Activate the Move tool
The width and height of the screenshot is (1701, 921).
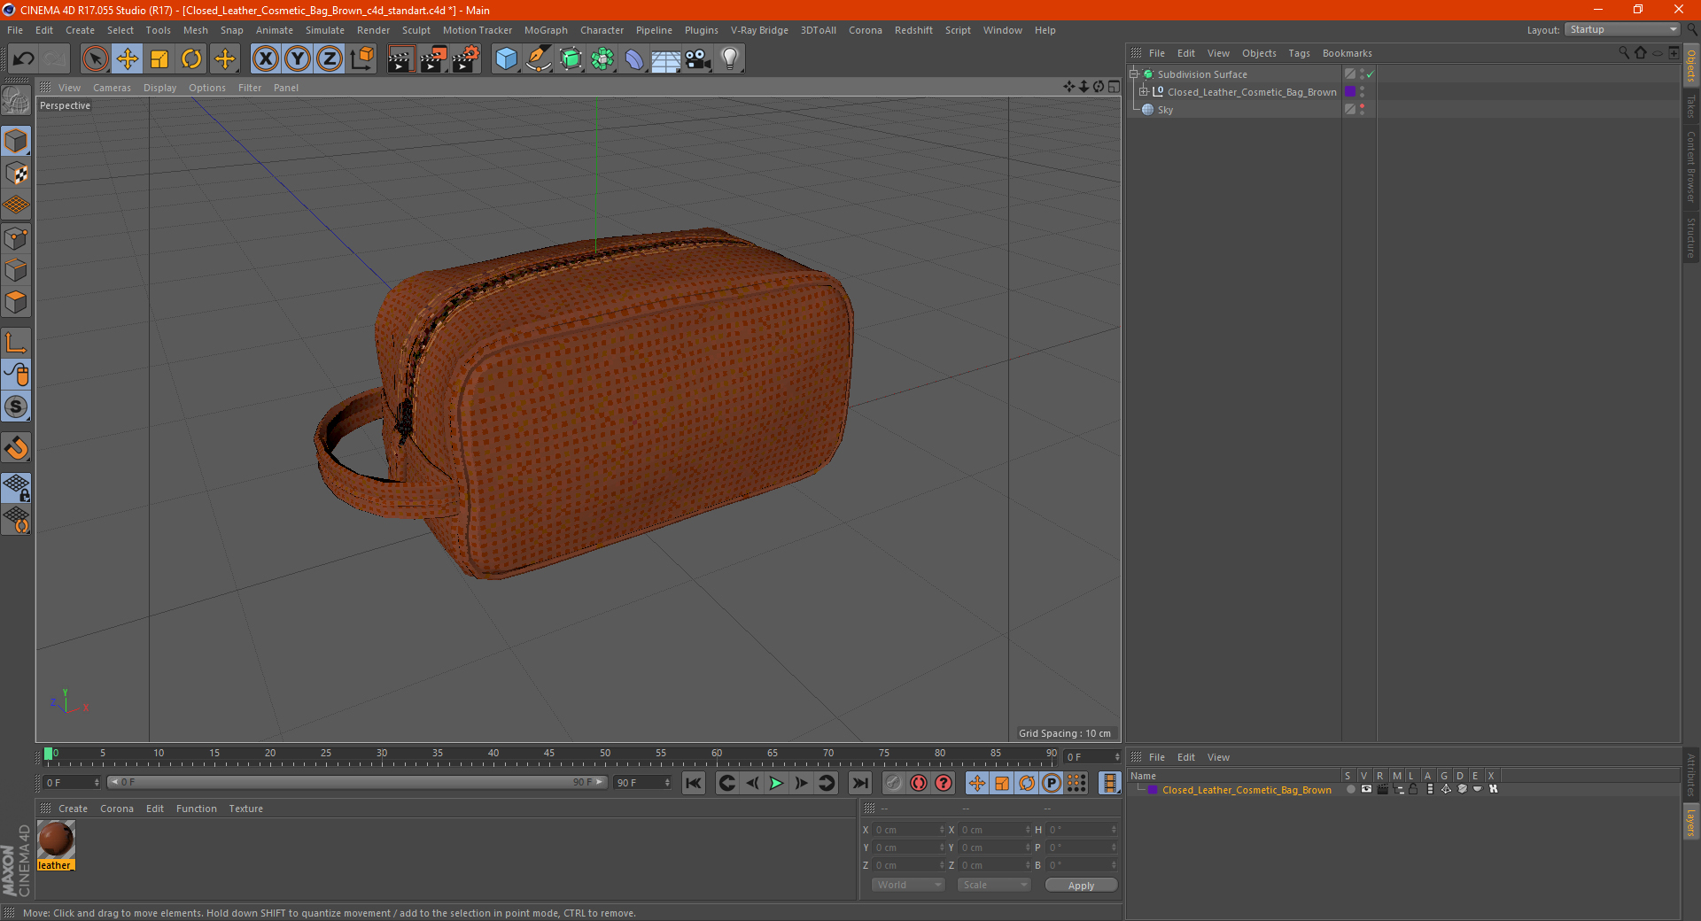pyautogui.click(x=128, y=59)
